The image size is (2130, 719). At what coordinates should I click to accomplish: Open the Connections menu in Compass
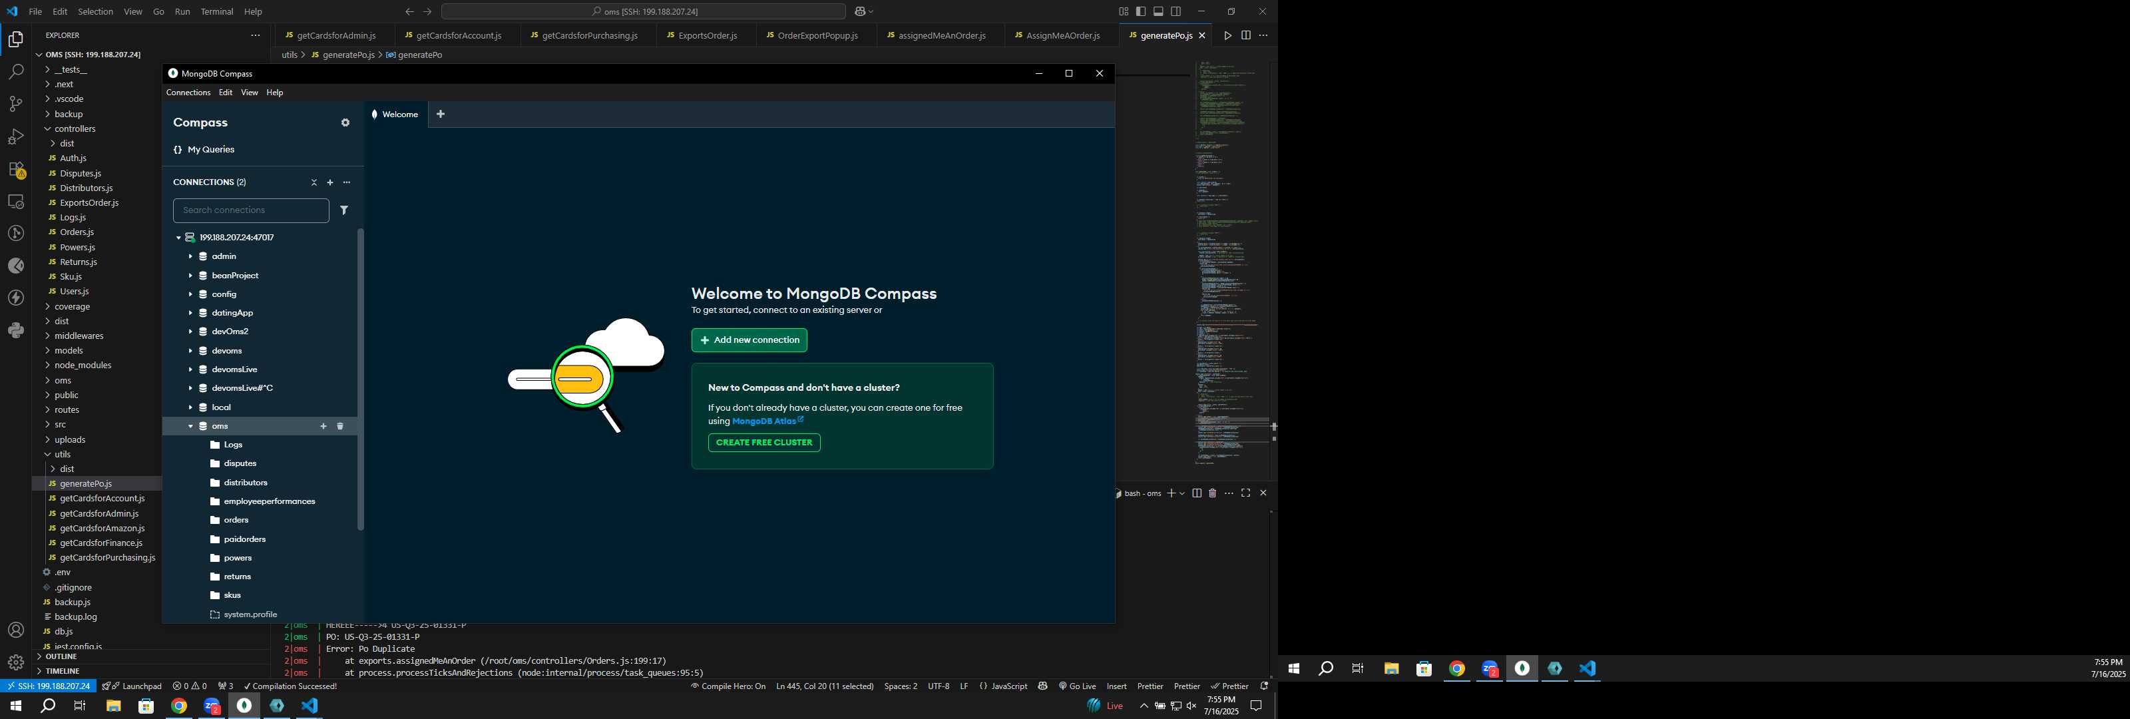tap(188, 93)
